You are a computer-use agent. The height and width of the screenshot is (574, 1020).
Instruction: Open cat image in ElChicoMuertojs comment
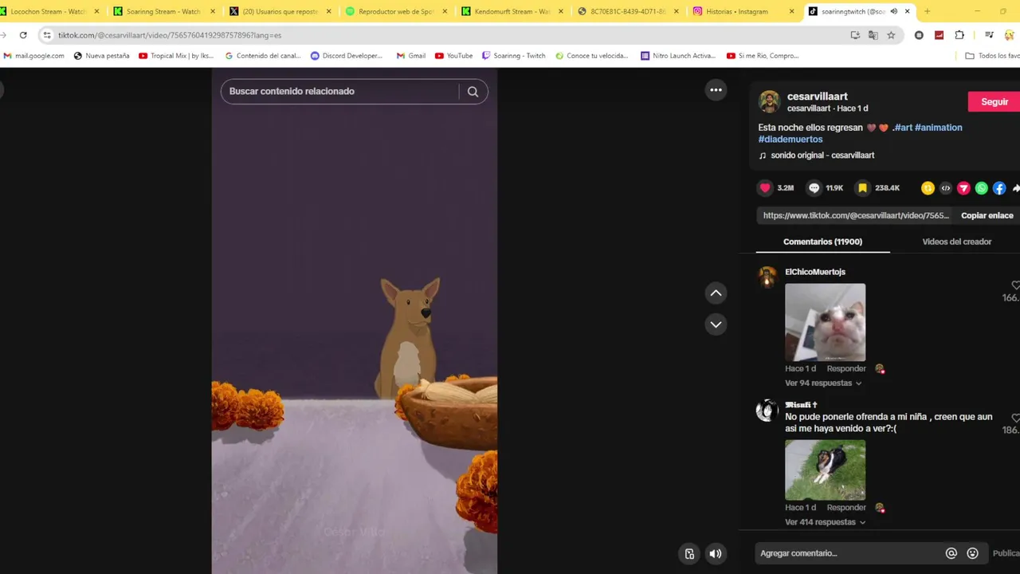click(x=825, y=322)
